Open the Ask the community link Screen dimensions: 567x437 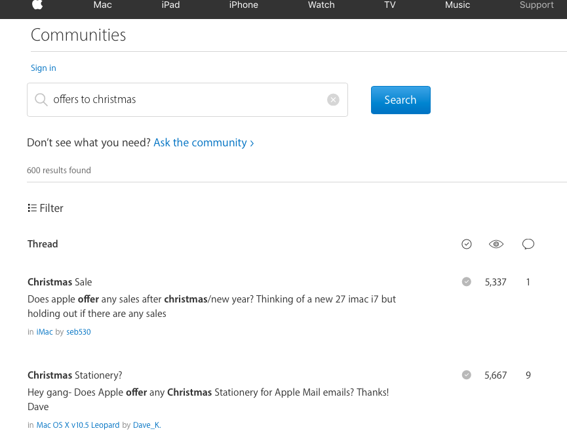(203, 142)
